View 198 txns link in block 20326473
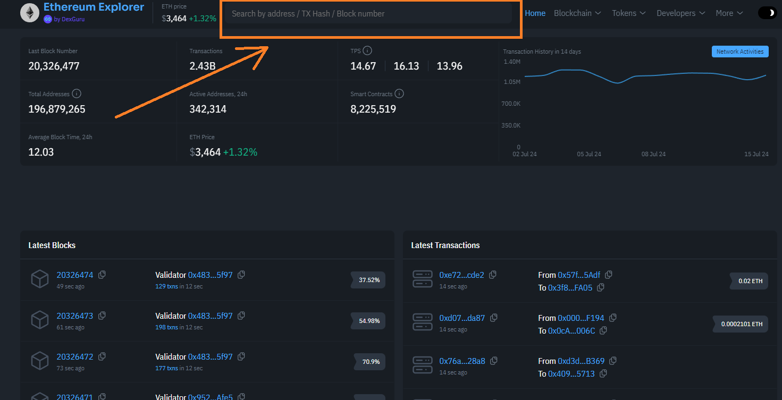 tap(166, 327)
